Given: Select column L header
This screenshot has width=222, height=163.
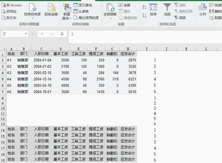Looking at the screenshot, I should coord(206,49).
